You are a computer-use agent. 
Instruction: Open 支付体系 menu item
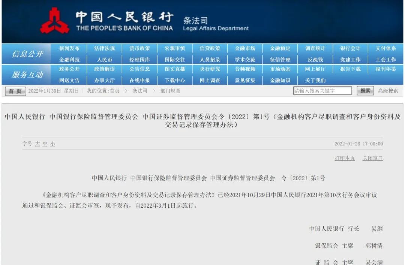coord(385,48)
